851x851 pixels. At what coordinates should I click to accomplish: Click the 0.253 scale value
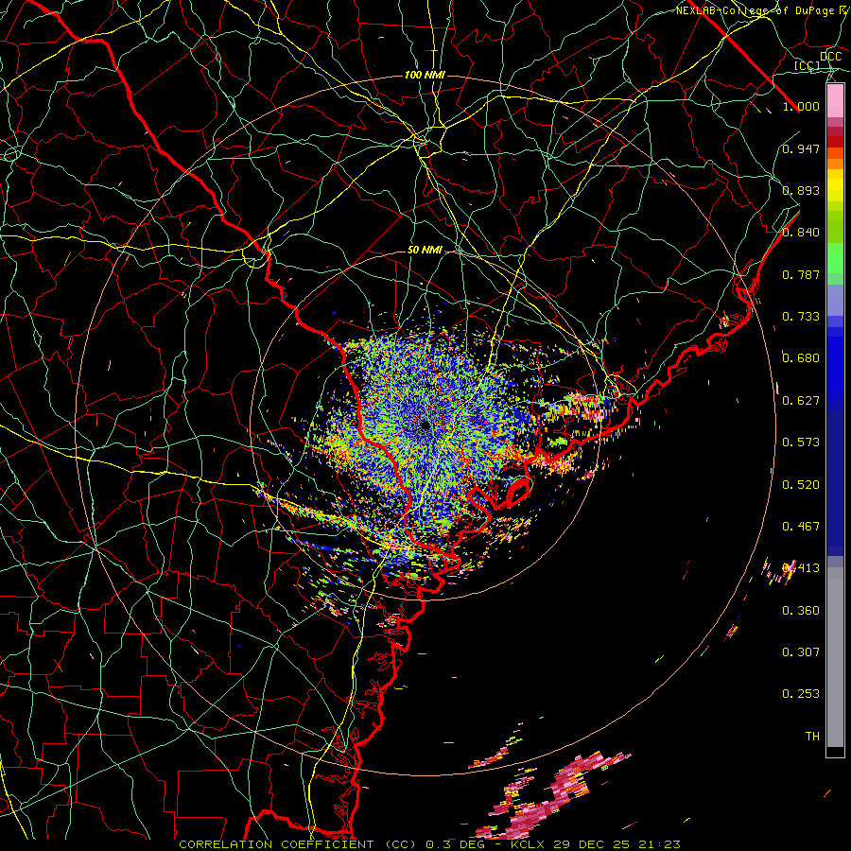coord(801,694)
